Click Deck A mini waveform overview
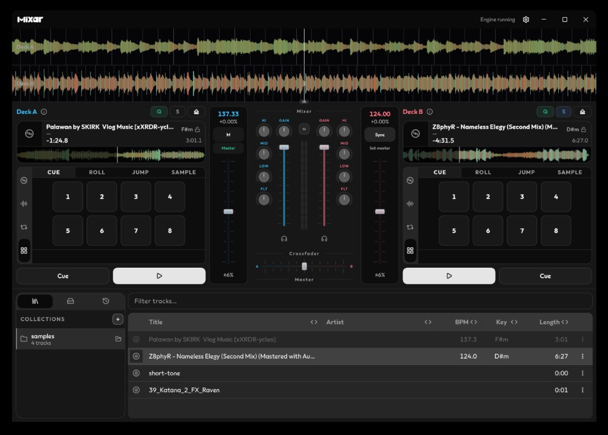608x435 pixels. point(111,155)
